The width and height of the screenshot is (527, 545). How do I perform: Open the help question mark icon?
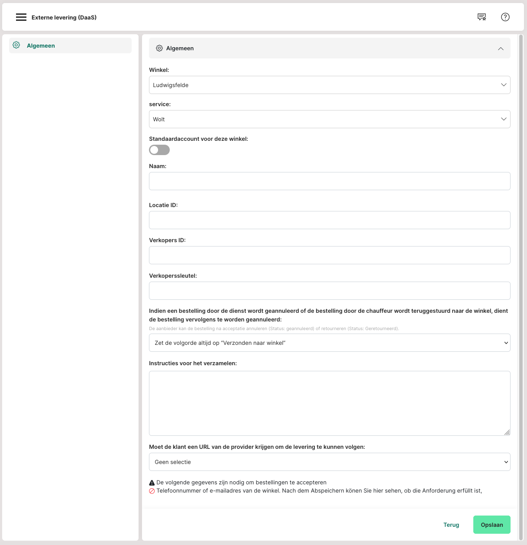[505, 17]
